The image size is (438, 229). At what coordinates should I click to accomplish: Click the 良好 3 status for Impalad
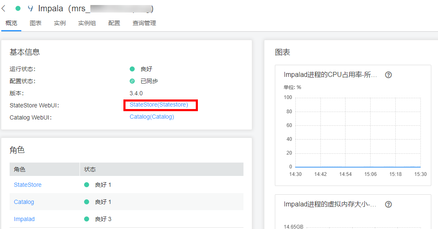103,219
